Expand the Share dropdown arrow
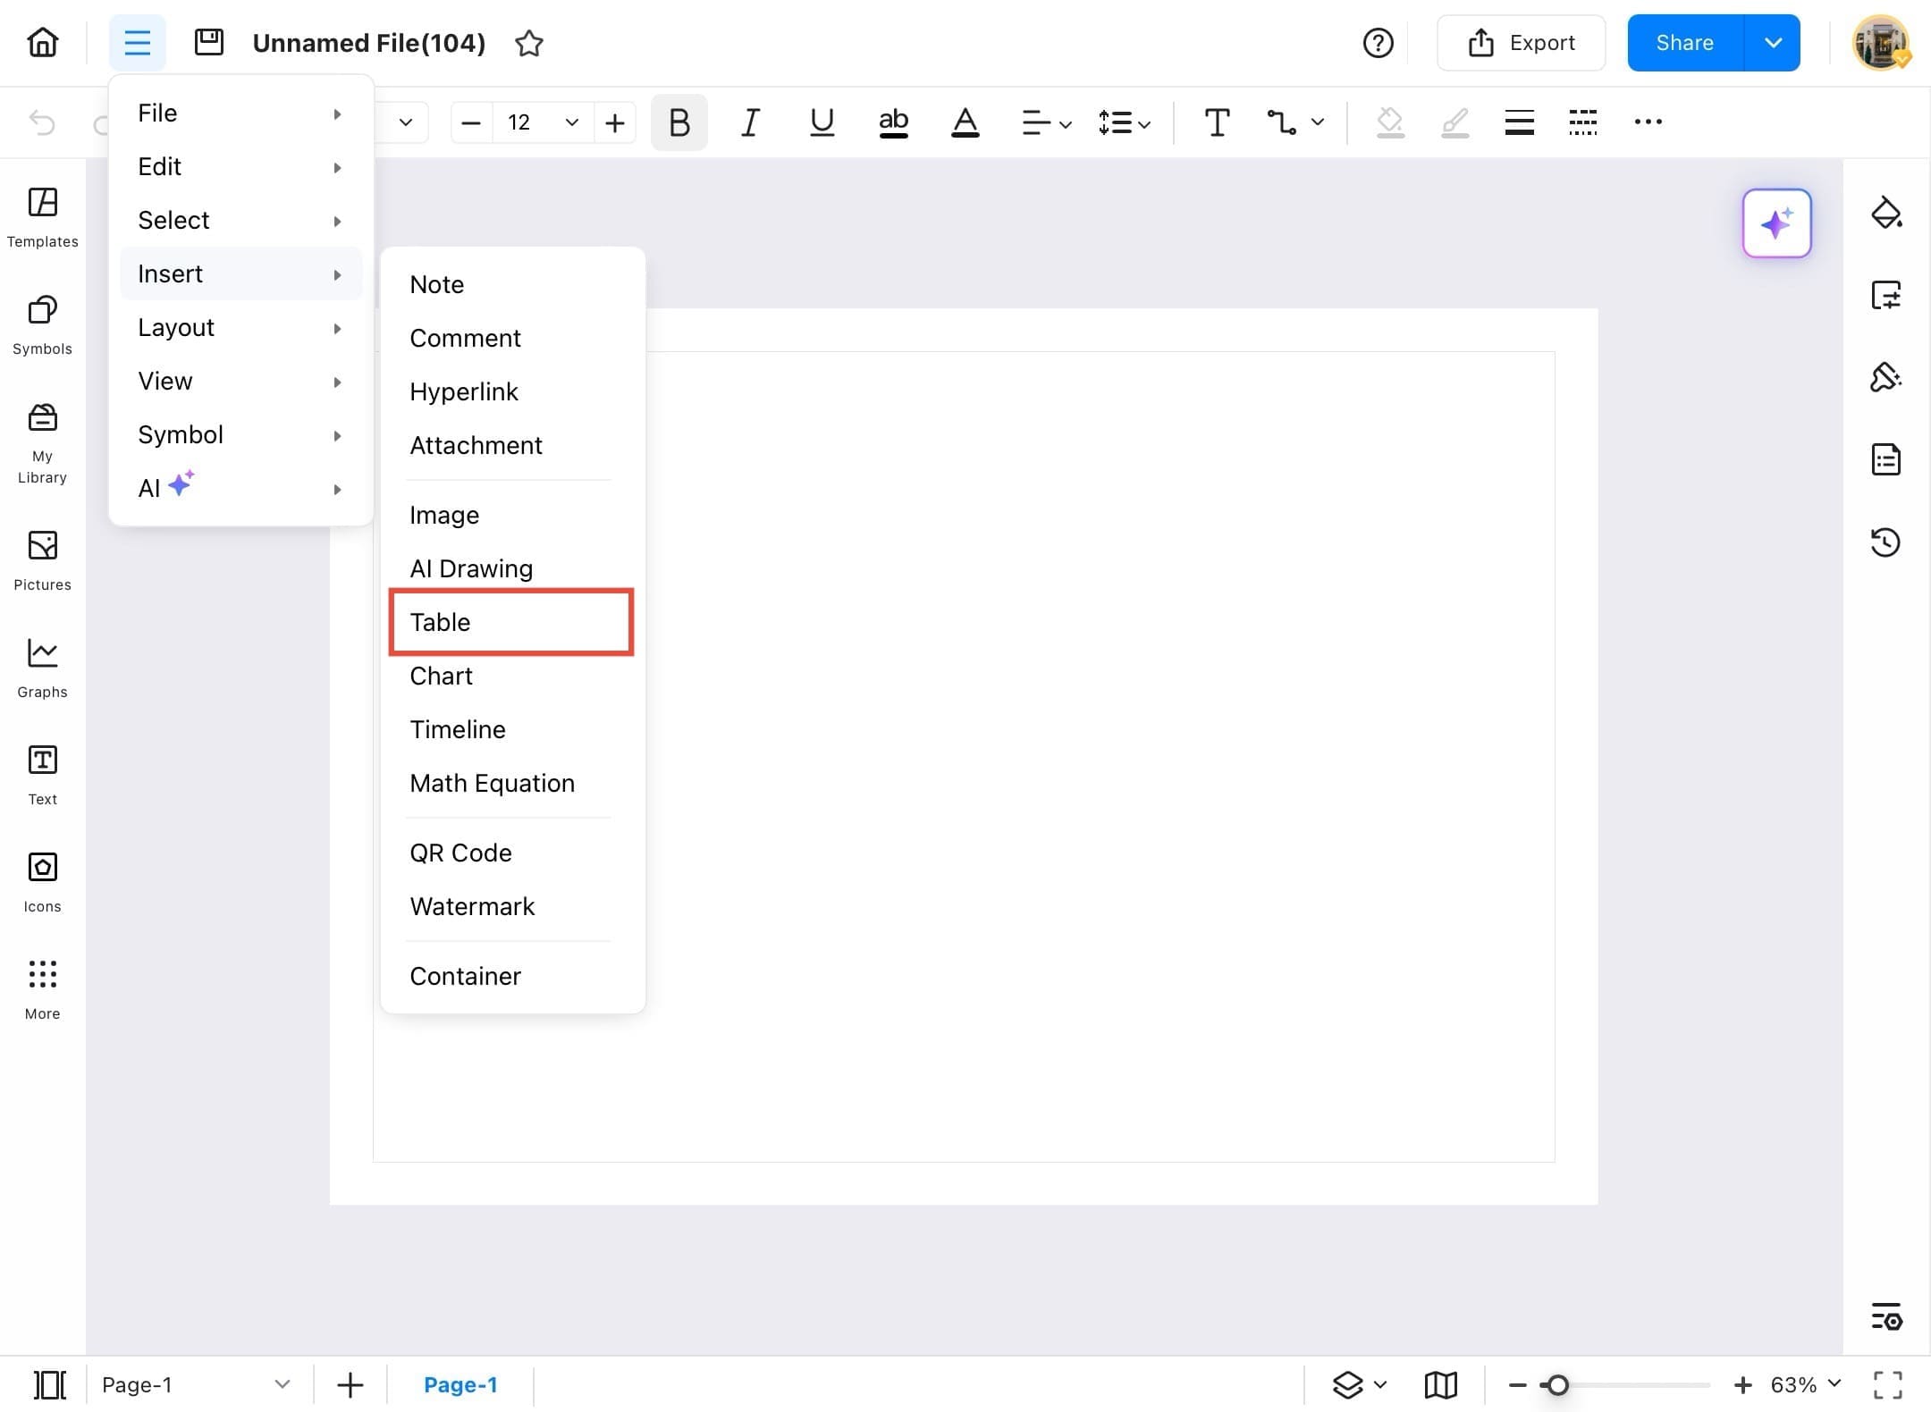This screenshot has height=1412, width=1931. click(1774, 42)
